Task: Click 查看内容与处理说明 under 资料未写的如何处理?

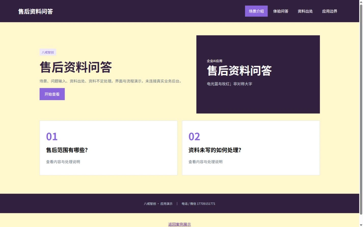Action: pos(206,162)
